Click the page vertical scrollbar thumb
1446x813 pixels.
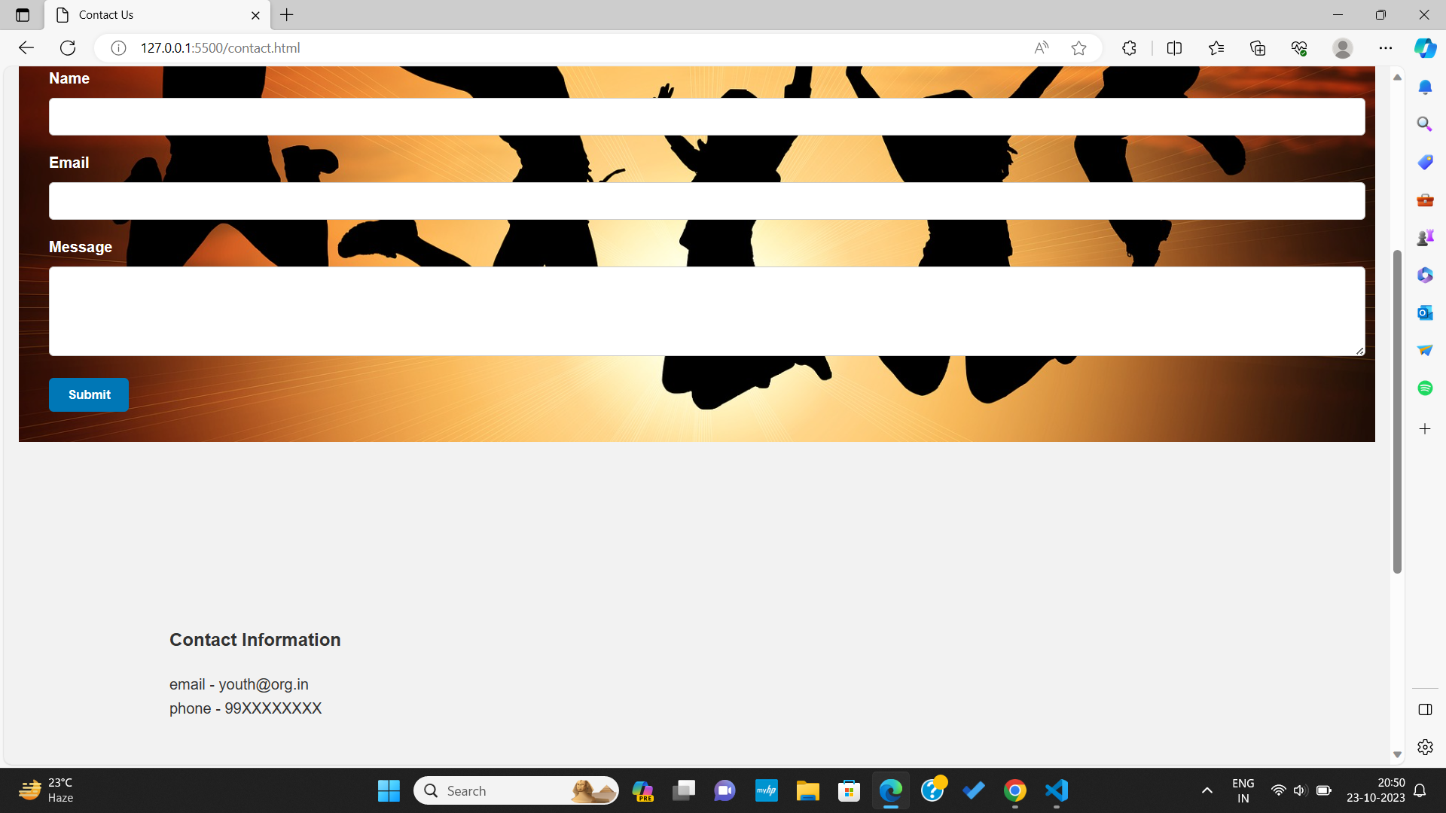1397,410
